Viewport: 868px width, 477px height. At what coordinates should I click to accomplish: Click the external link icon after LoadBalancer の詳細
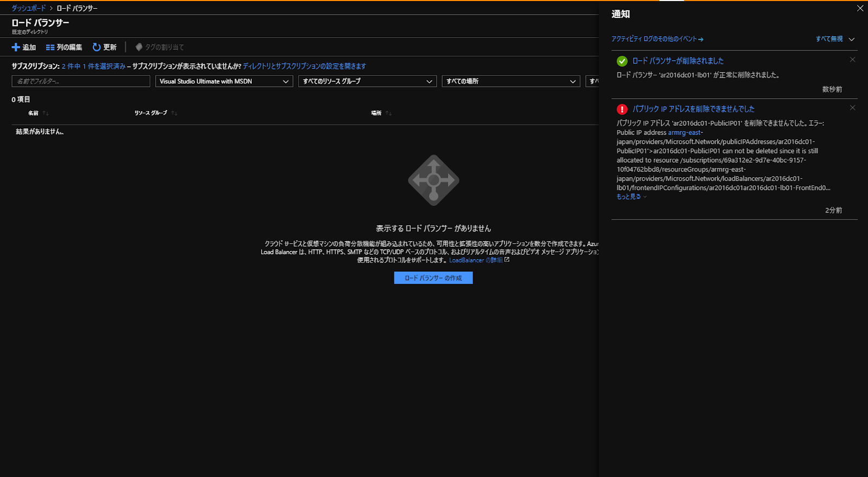[507, 260]
